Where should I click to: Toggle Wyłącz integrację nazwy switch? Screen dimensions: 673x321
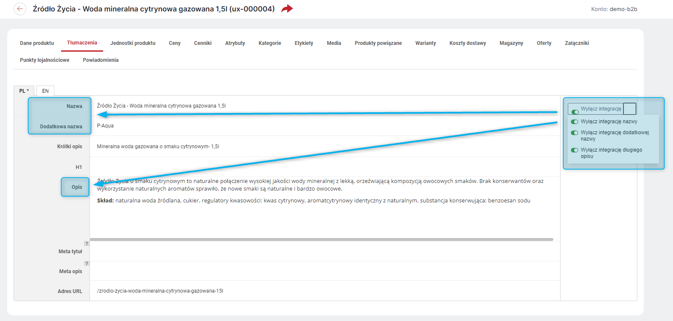[575, 122]
